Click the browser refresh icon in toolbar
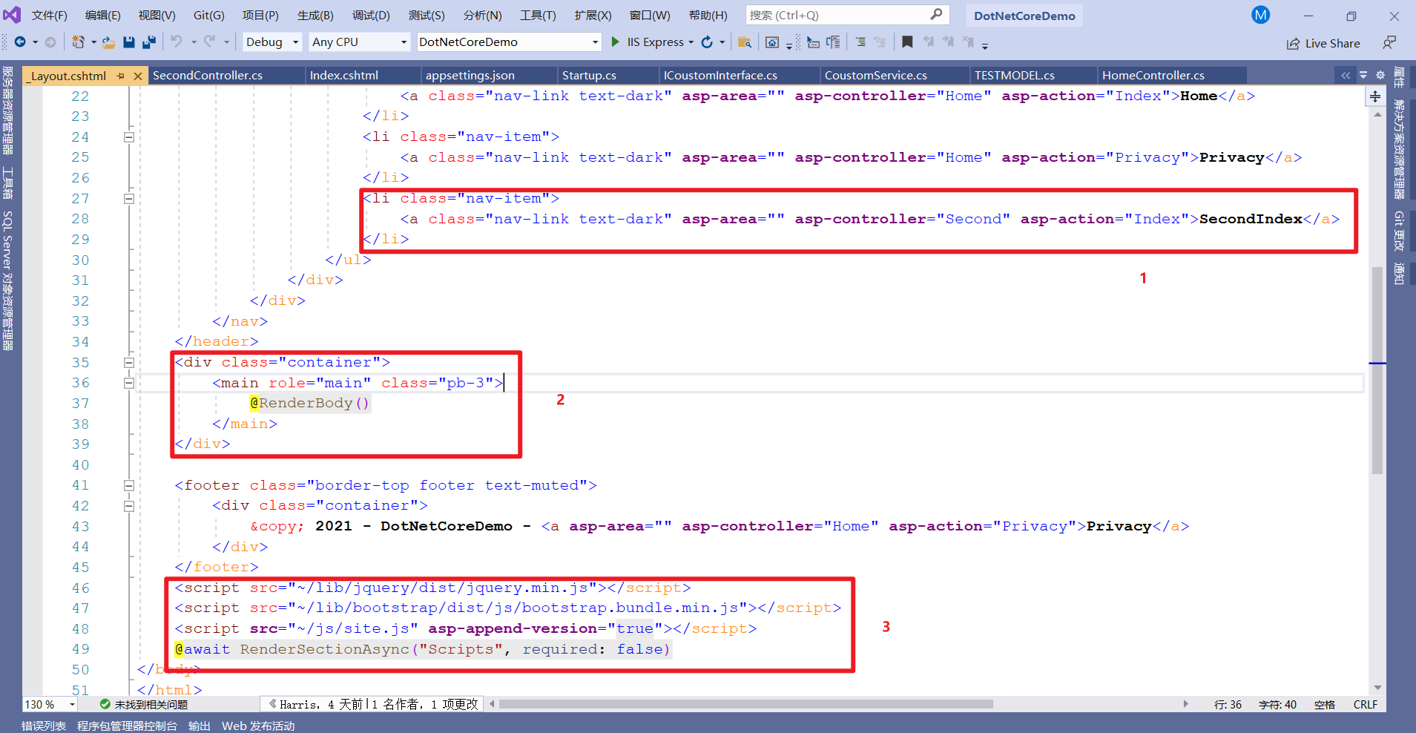 tap(707, 42)
